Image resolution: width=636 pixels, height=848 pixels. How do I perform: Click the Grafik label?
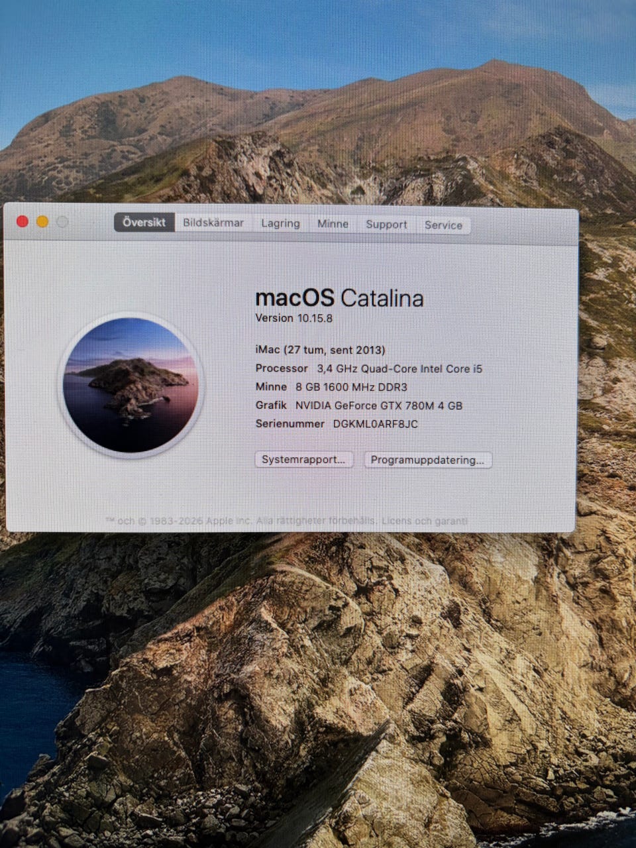pyautogui.click(x=271, y=405)
